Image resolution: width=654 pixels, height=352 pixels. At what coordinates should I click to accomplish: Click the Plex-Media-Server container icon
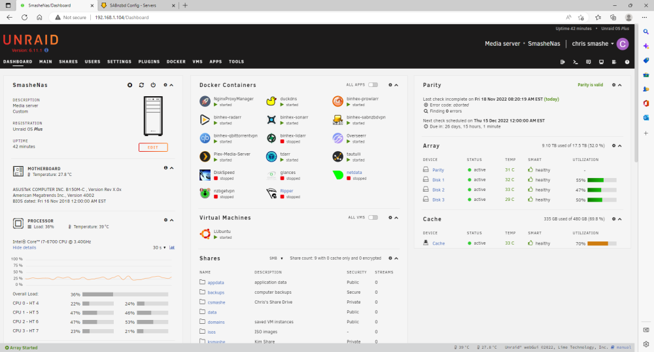tap(205, 156)
